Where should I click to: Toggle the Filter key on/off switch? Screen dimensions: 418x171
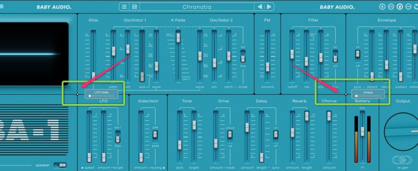click(335, 59)
